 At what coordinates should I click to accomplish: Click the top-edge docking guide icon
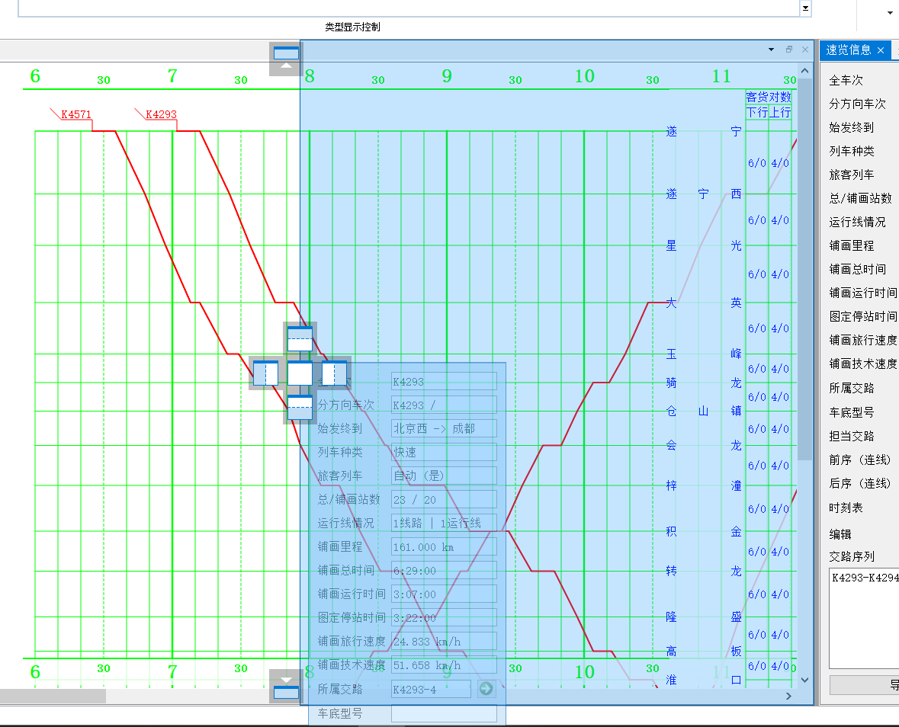(286, 59)
